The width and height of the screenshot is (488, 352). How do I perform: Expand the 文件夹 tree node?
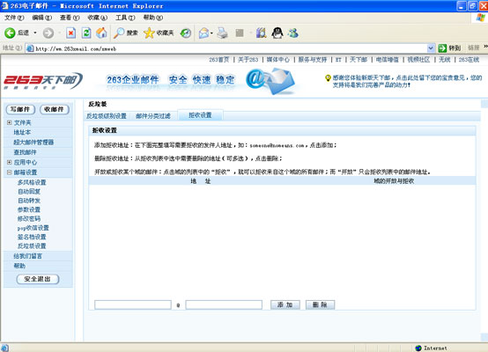[x=9, y=122]
